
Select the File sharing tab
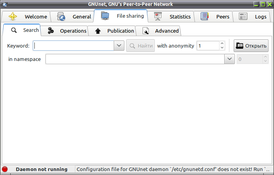pos(121,16)
